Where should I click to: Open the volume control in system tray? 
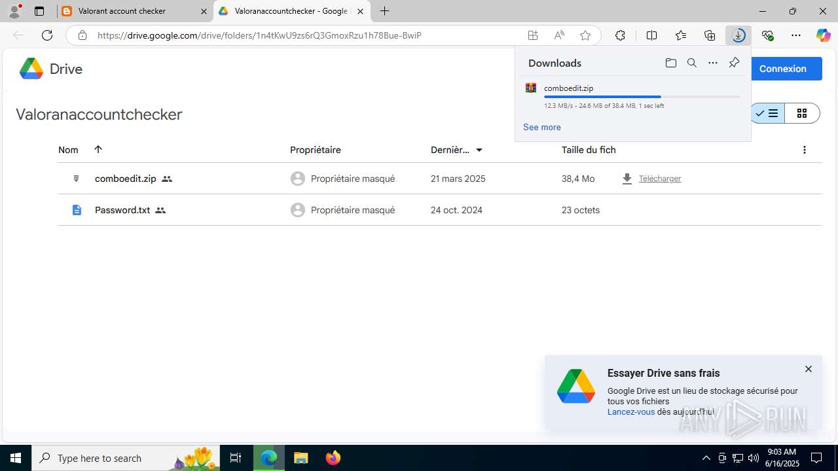pos(753,458)
